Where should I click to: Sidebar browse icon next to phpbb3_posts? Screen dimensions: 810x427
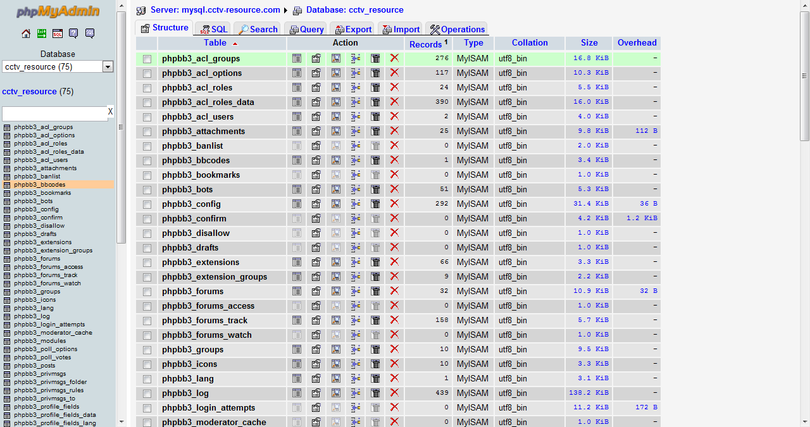coord(8,366)
